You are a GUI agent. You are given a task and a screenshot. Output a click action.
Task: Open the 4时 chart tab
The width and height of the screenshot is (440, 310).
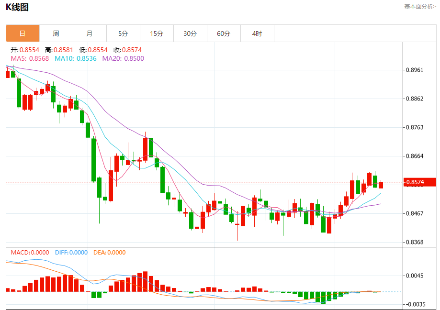pyautogui.click(x=257, y=33)
